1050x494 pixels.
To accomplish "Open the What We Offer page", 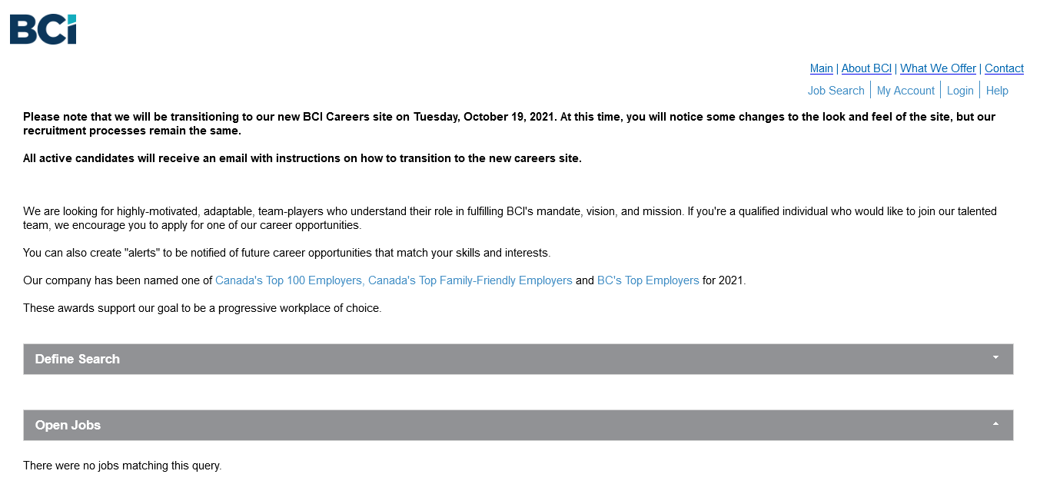I will (938, 68).
